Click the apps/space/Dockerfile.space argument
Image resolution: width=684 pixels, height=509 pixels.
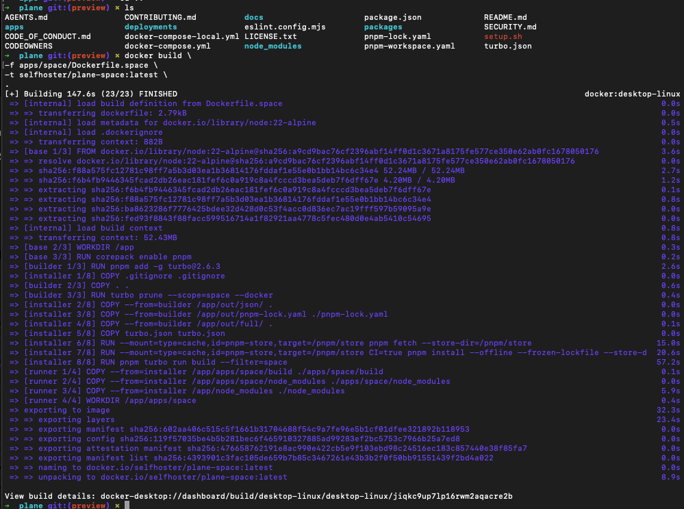[x=84, y=66]
